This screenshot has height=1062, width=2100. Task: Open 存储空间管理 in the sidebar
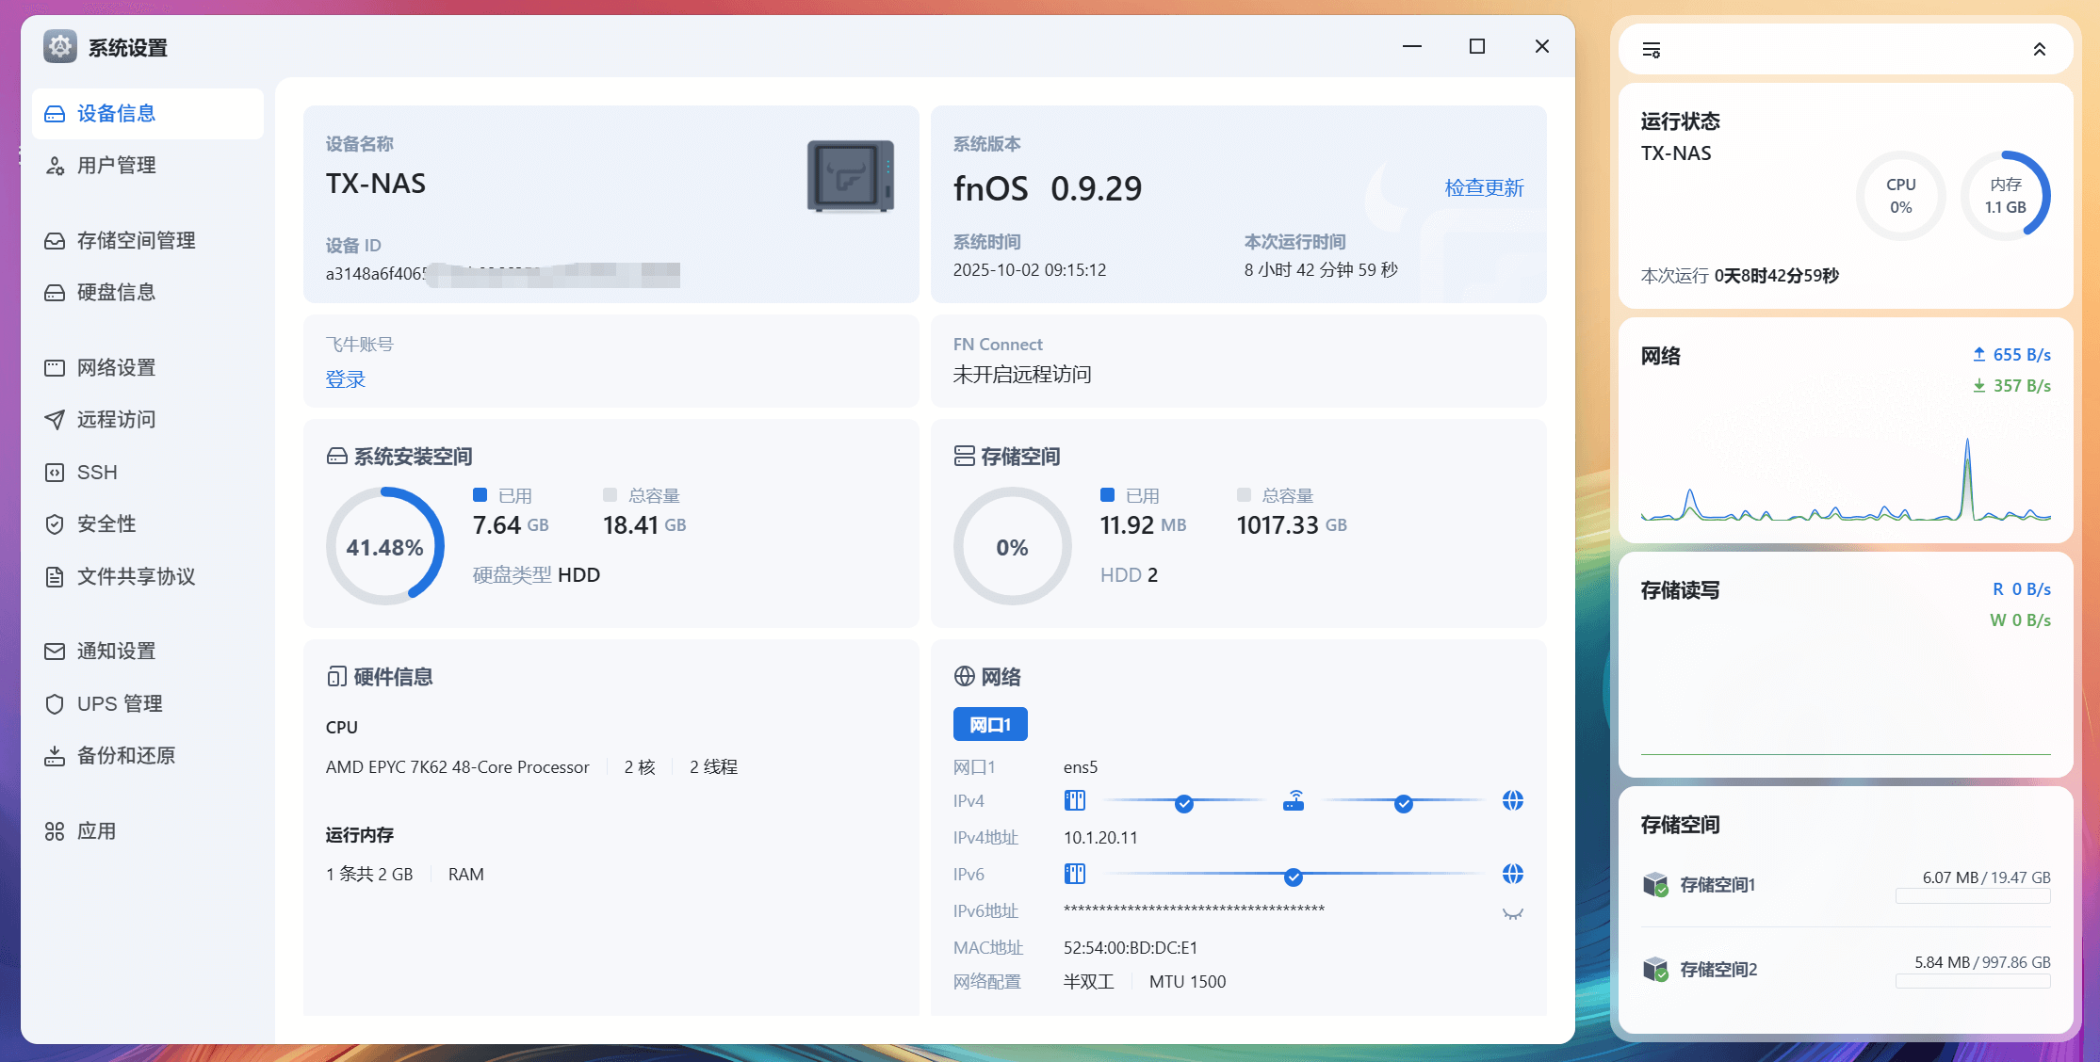point(136,241)
